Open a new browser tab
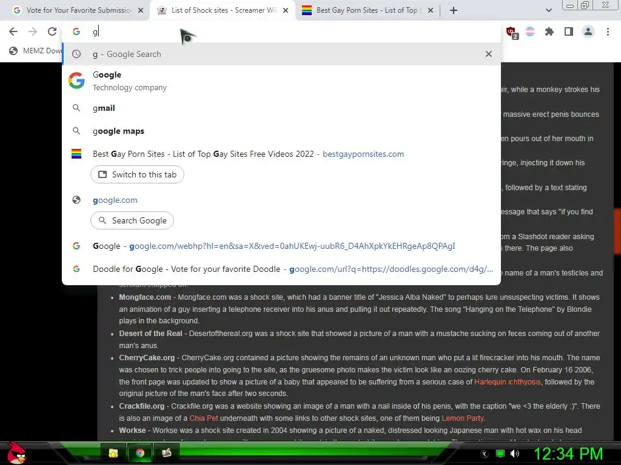This screenshot has height=465, width=621. 454,10
